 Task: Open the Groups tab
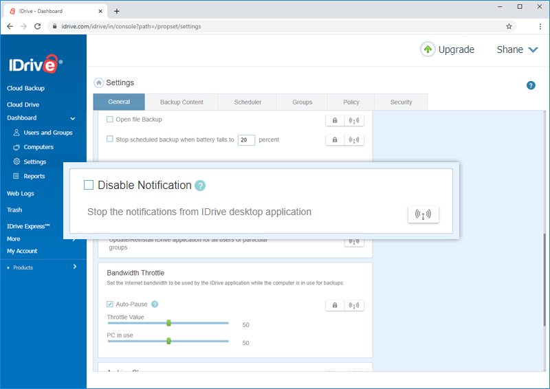[302, 102]
